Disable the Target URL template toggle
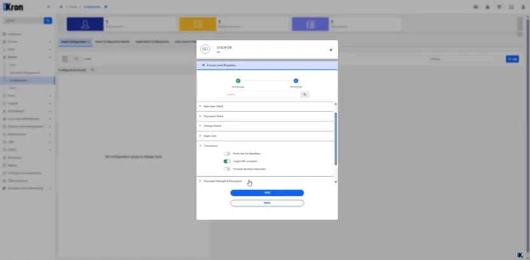Screen dimensions: 530x260 point(227,161)
